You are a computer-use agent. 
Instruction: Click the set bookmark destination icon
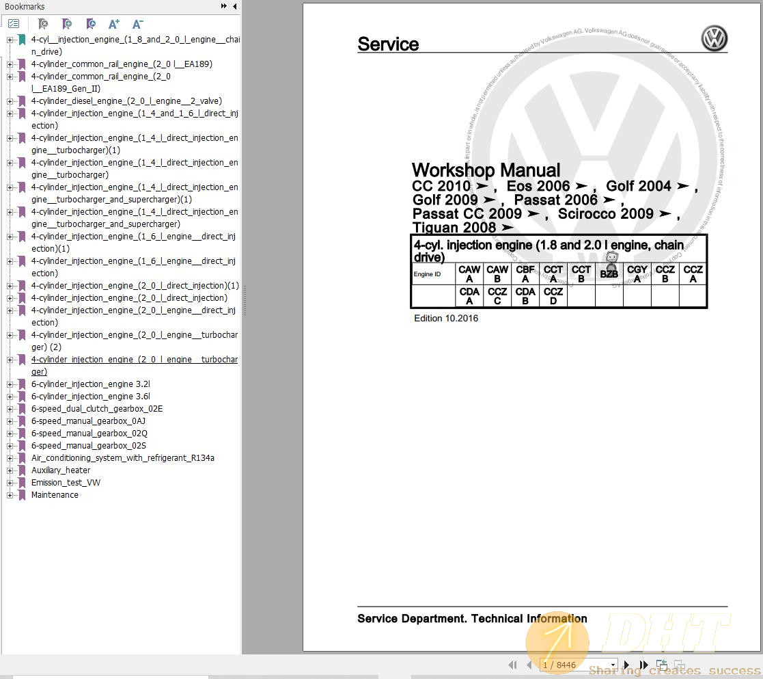coord(91,24)
